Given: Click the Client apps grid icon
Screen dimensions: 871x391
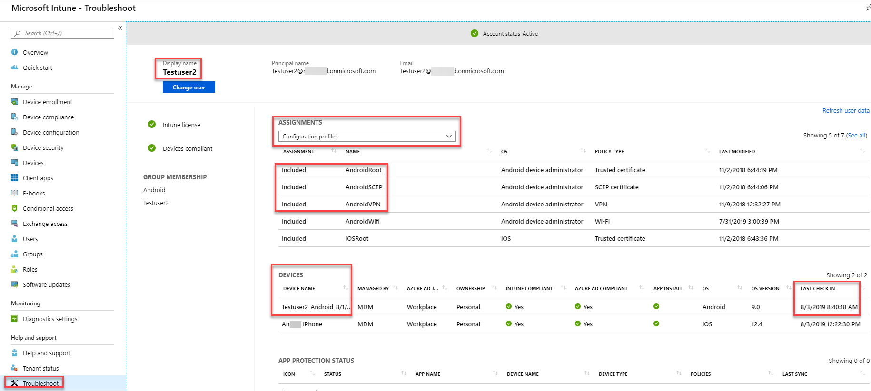Looking at the screenshot, I should coord(15,178).
